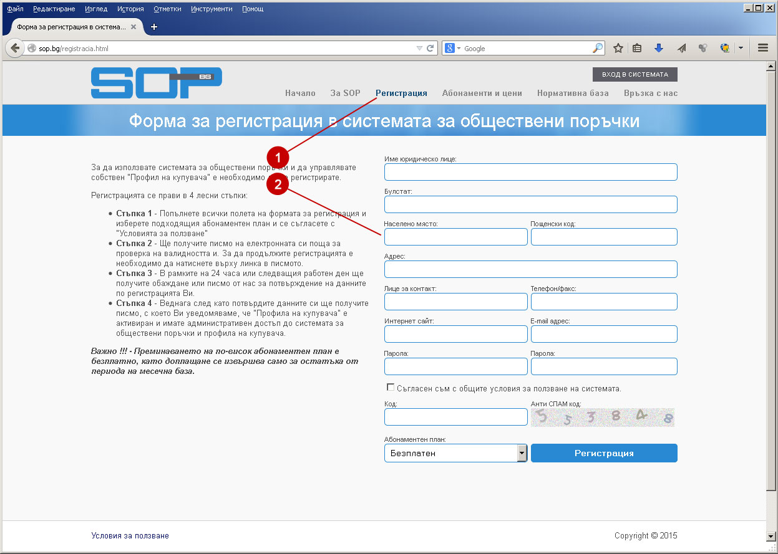Open the Помощ menu

(x=252, y=9)
